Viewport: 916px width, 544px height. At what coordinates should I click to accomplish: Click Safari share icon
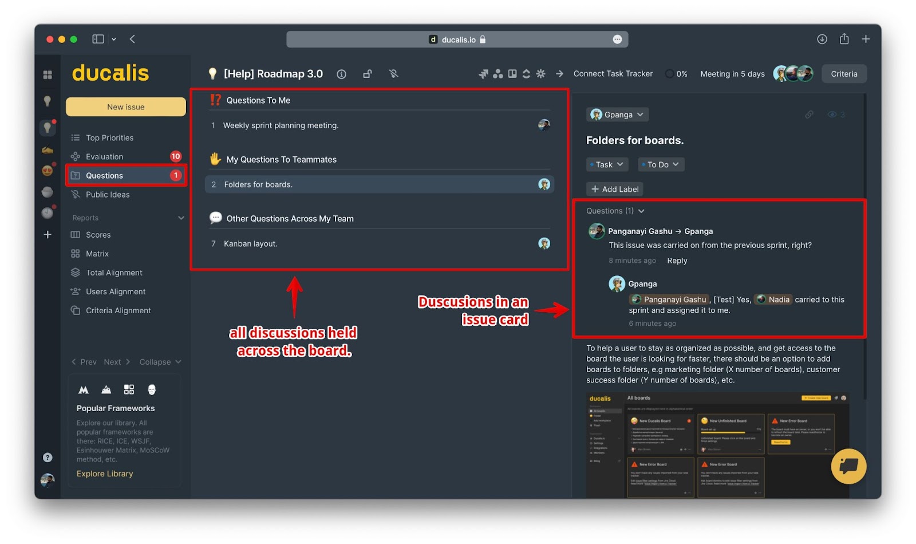coord(844,39)
